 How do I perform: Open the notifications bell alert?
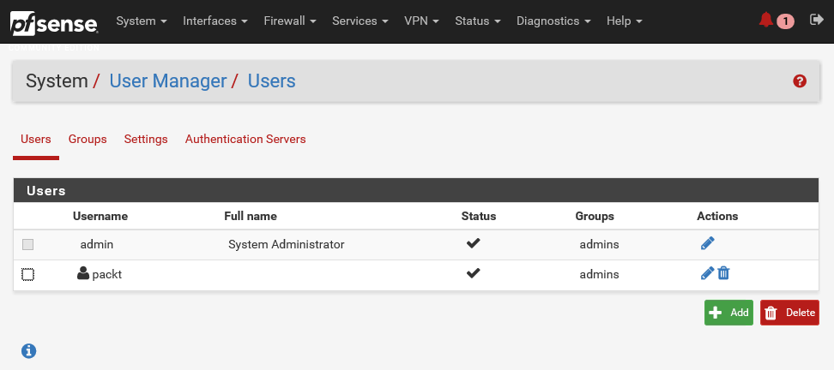pos(766,21)
